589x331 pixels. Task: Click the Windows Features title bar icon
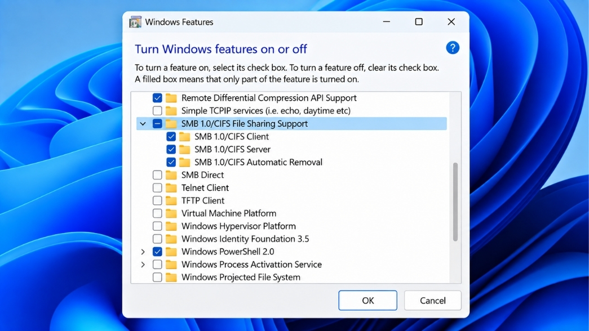[135, 22]
